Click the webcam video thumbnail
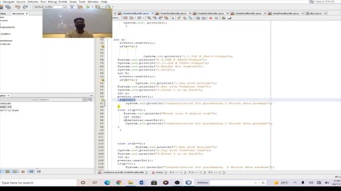Viewport: 341px width, 191px height. click(77, 23)
